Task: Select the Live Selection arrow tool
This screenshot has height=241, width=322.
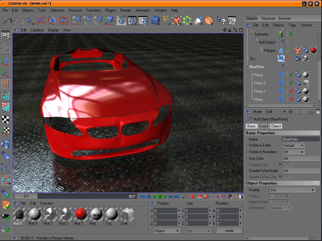Action: (x=30, y=21)
